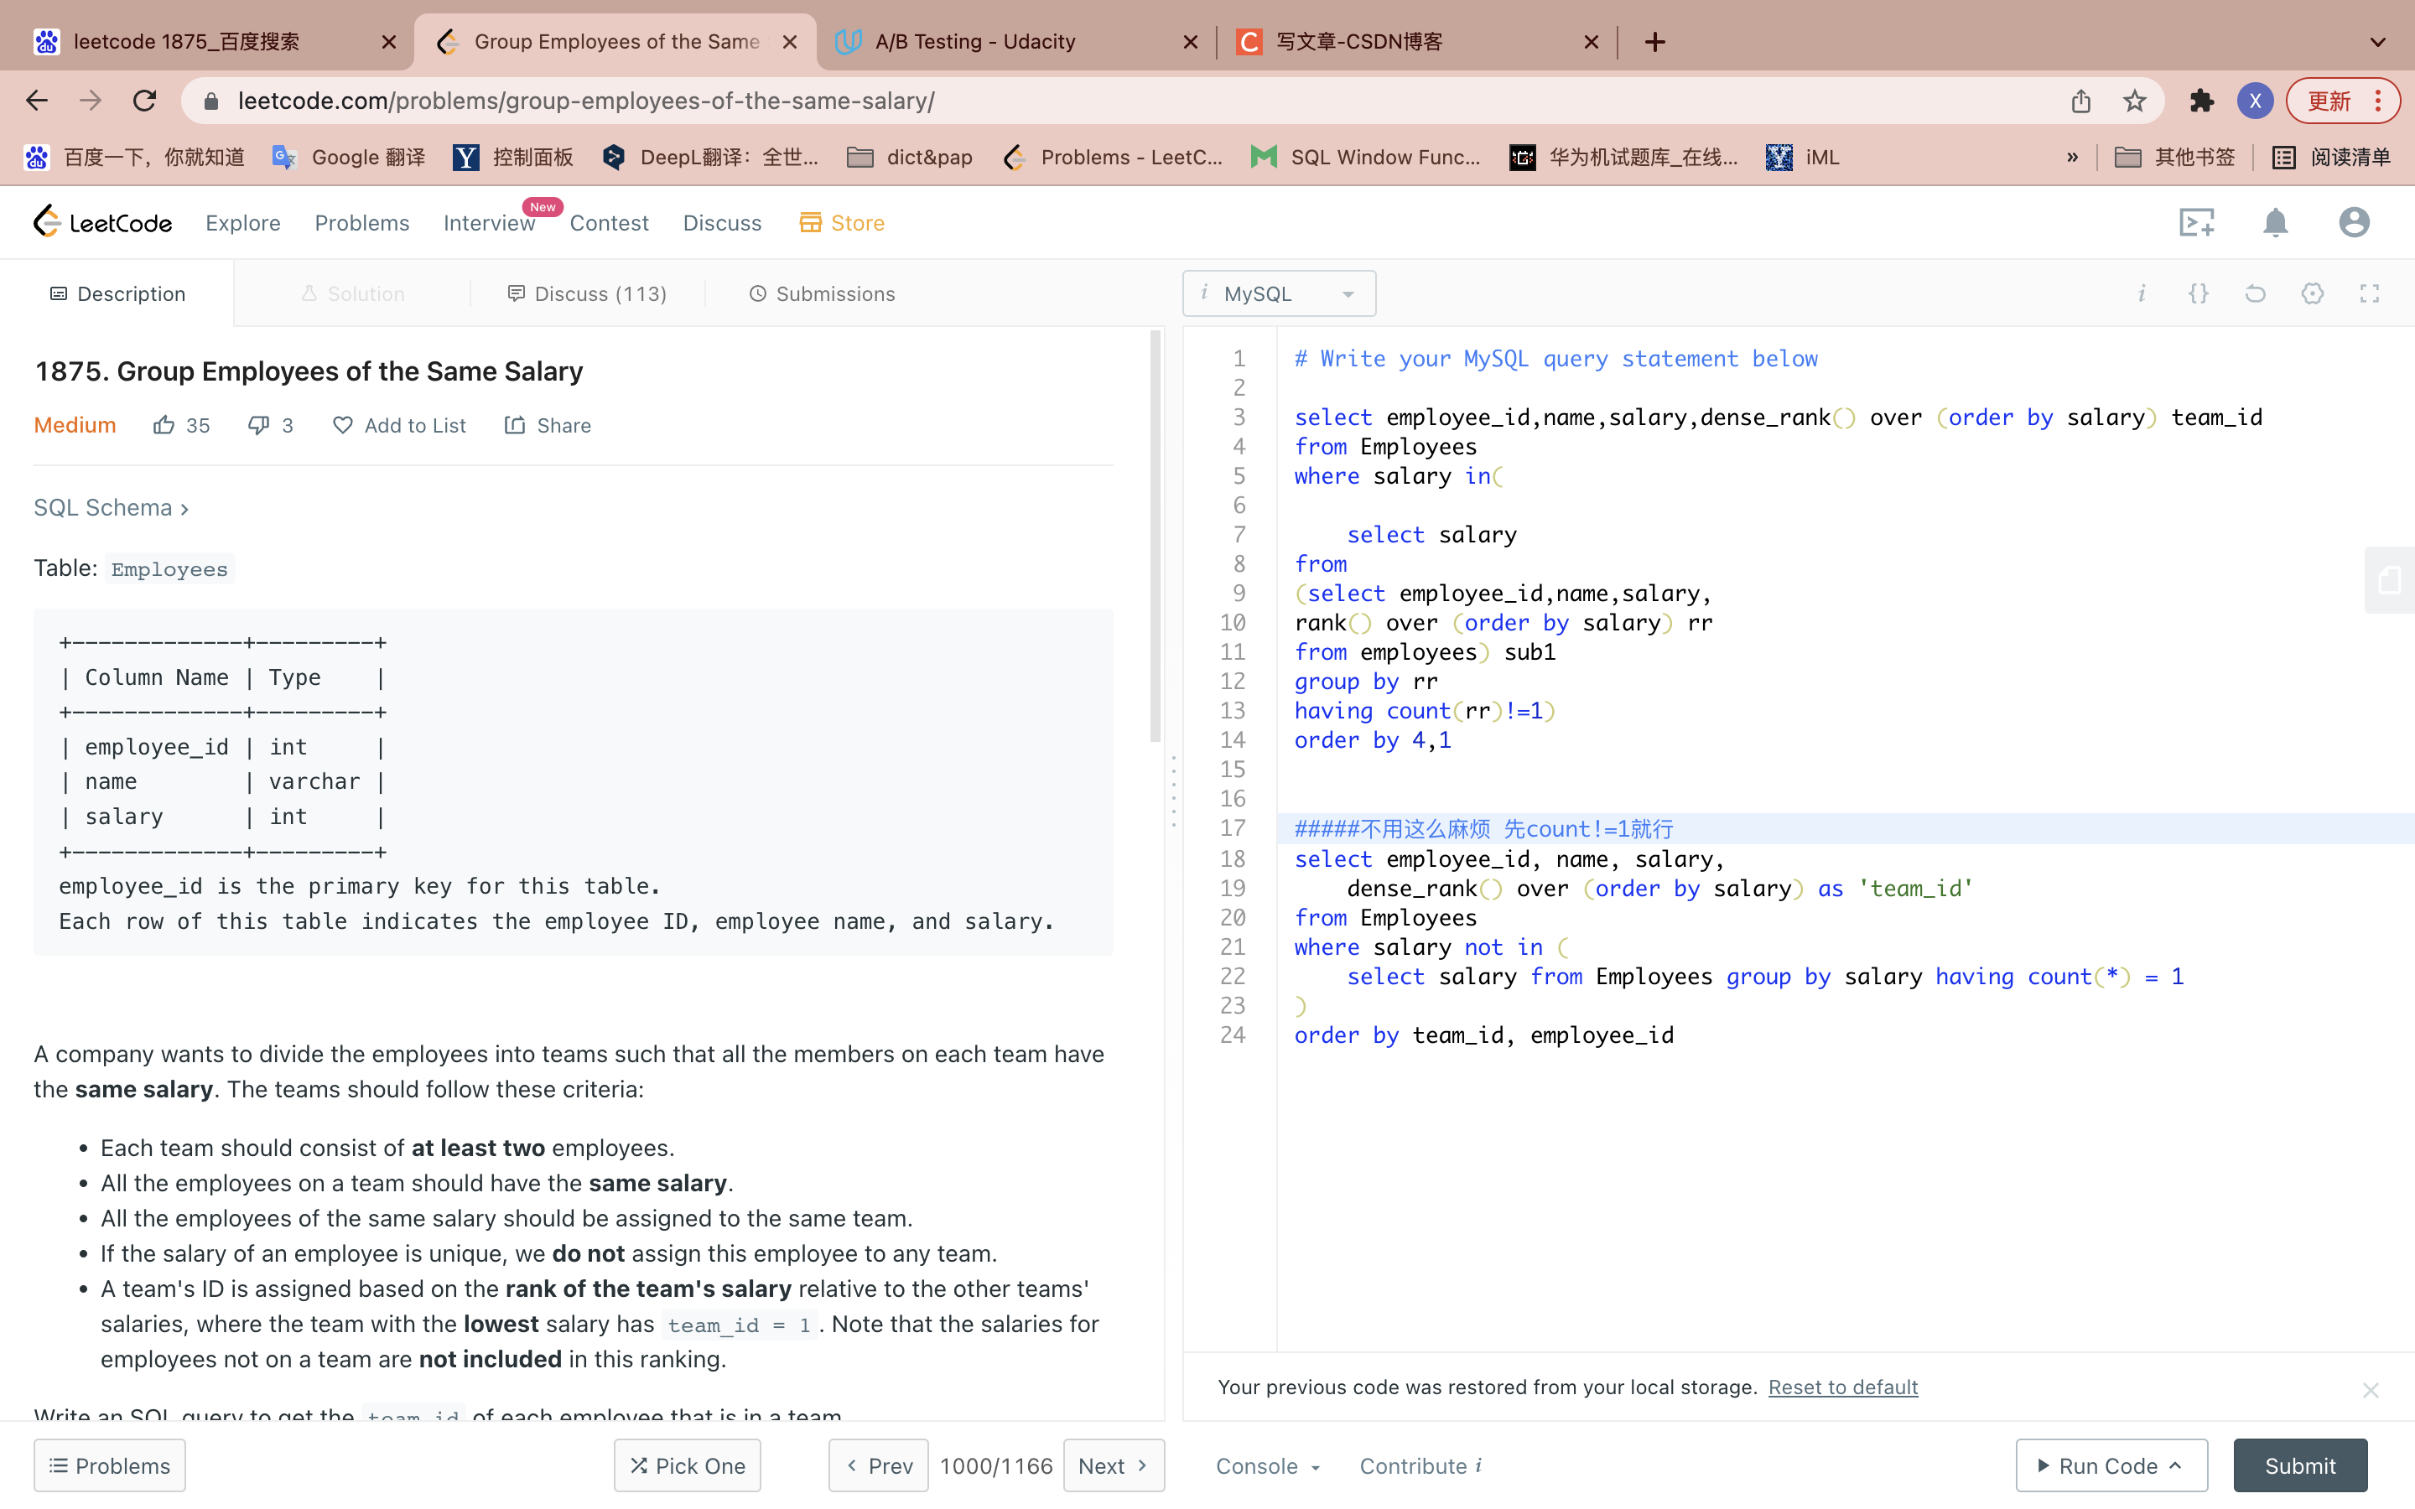This screenshot has width=2415, height=1509.
Task: Switch to the Submissions tab
Action: (821, 293)
